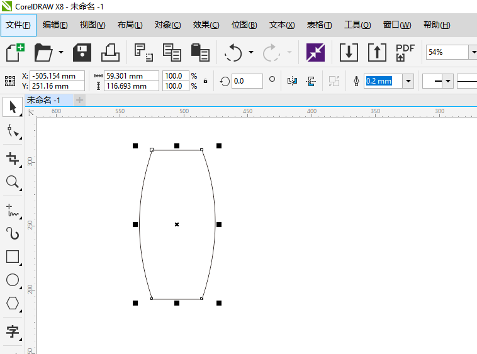This screenshot has height=354, width=477.
Task: Select the Rectangle tool
Action: coord(12,257)
